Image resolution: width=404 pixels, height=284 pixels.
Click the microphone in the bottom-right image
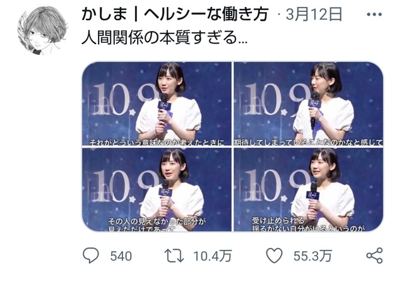[x=313, y=196]
